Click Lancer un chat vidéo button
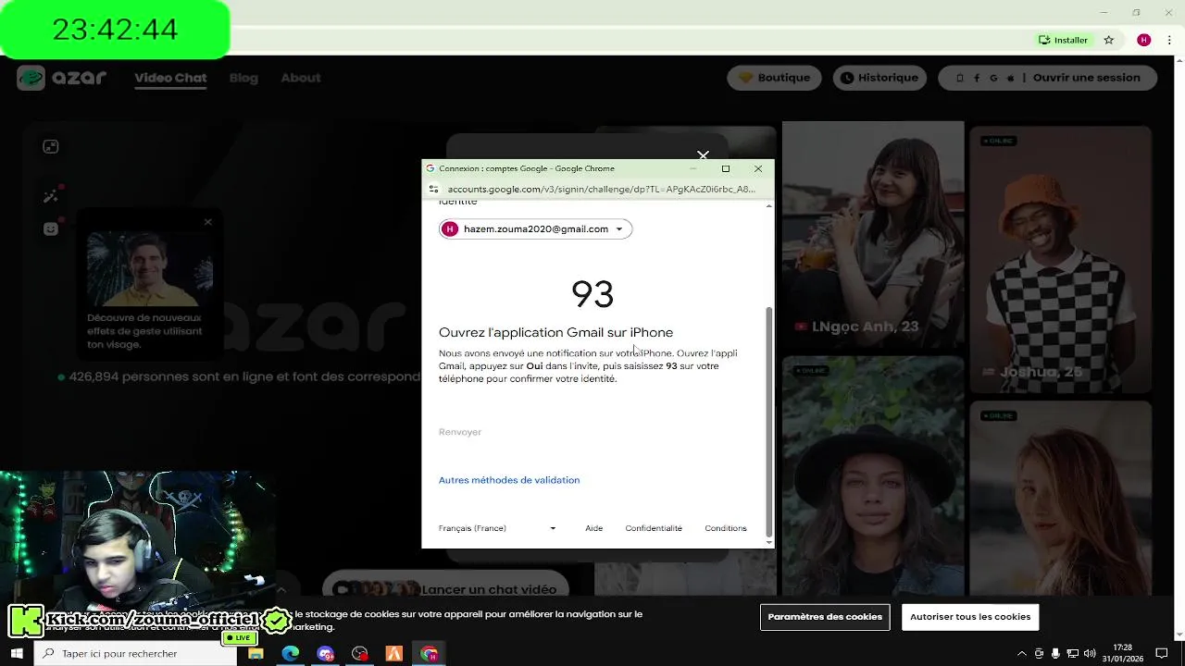 pos(444,589)
